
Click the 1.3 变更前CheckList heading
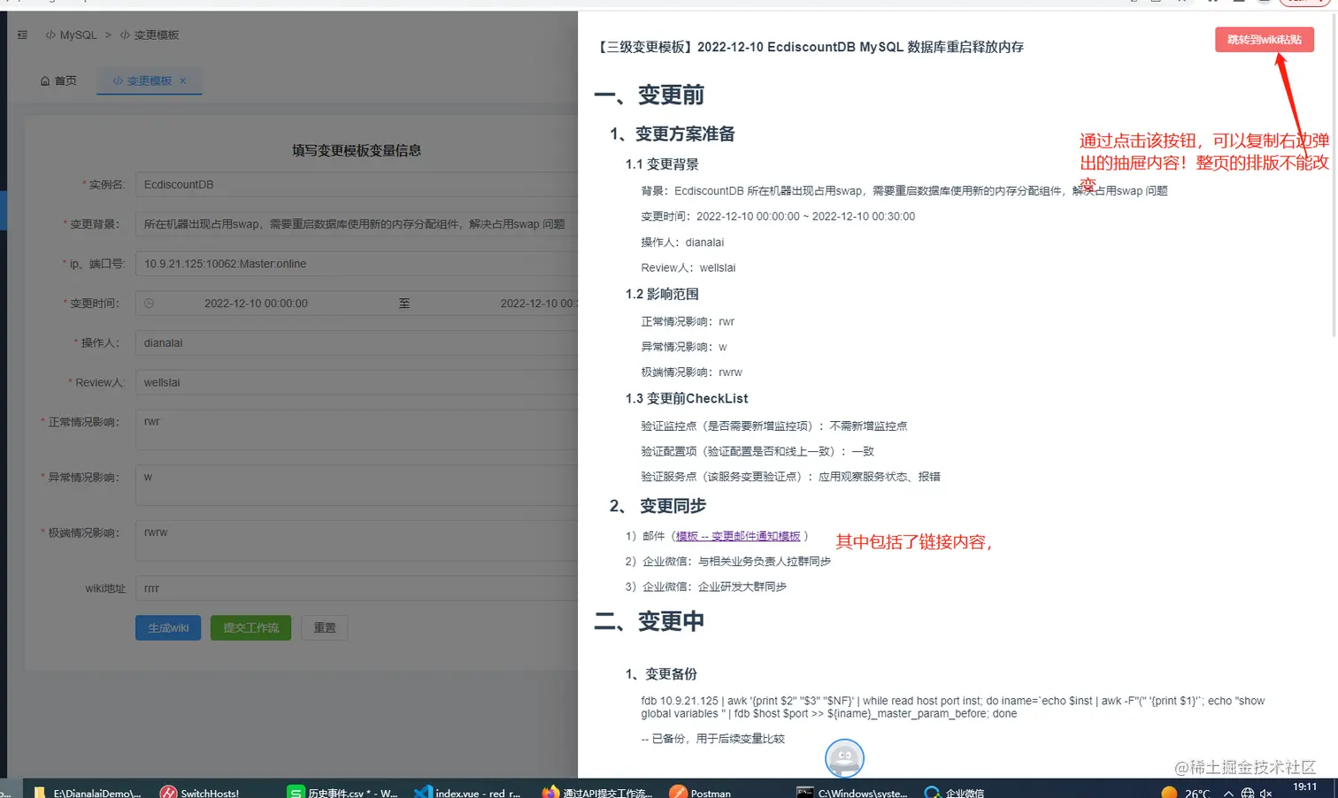pos(687,399)
